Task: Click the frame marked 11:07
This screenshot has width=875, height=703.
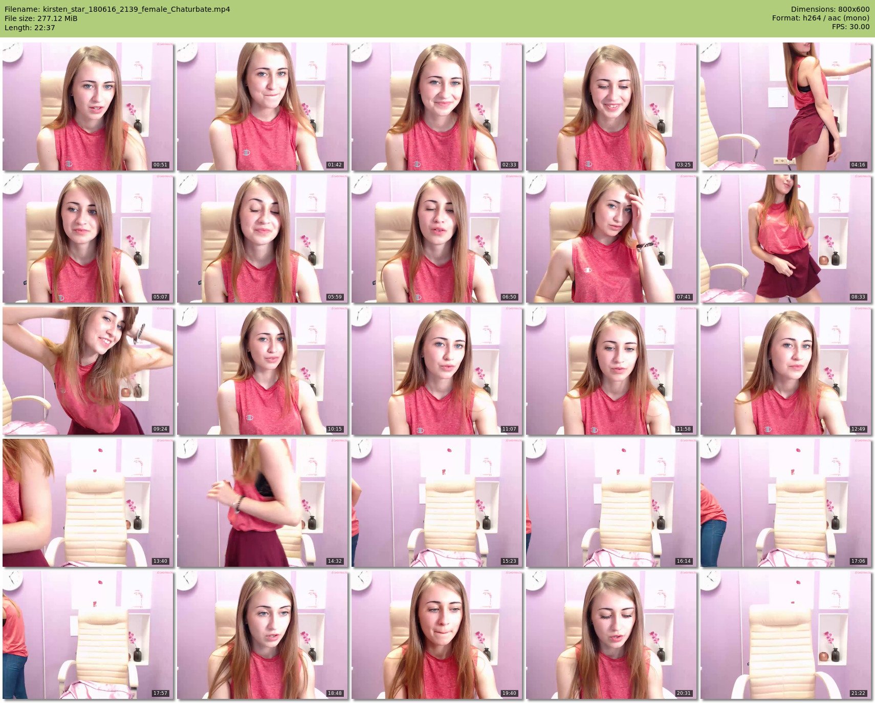Action: (x=437, y=371)
